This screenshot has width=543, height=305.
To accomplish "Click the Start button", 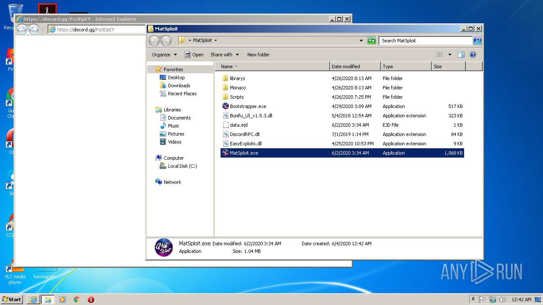I will [12, 299].
